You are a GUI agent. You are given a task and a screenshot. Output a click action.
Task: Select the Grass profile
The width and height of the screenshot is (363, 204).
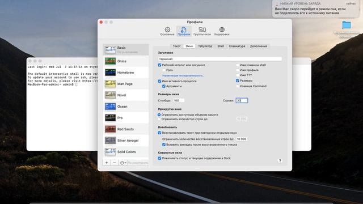coord(126,61)
